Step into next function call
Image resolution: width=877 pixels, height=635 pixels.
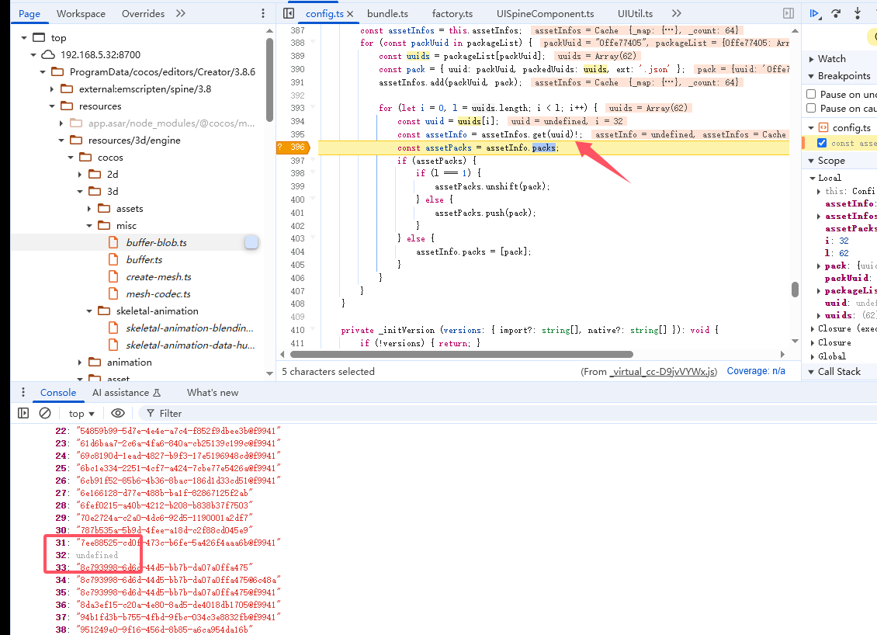coord(858,13)
